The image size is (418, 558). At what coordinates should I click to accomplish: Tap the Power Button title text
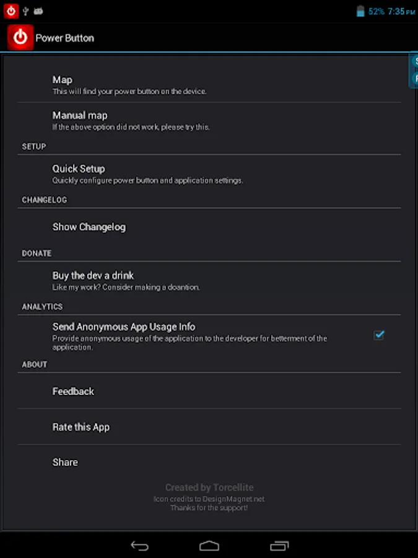click(64, 38)
